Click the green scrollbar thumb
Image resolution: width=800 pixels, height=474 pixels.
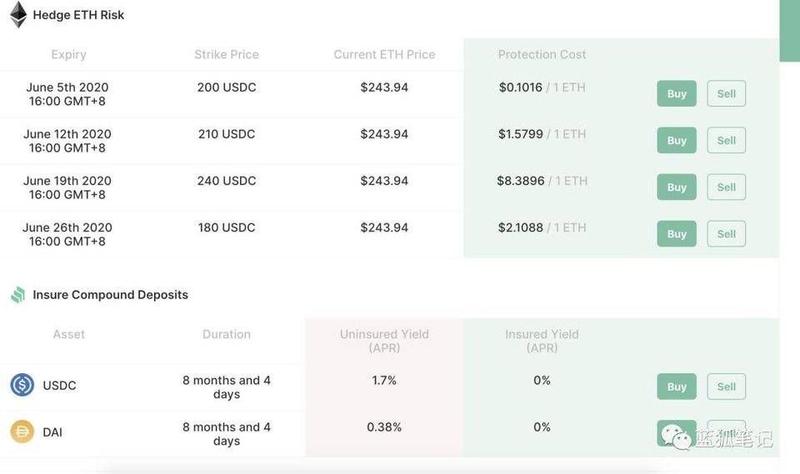coord(789,30)
